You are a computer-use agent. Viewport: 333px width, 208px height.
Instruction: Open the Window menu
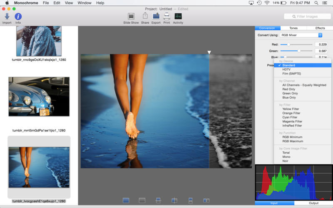84,3
